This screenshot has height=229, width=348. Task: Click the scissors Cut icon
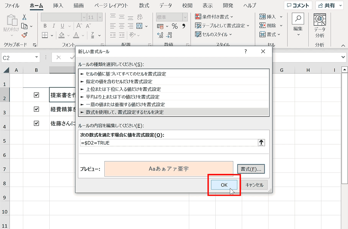click(24, 17)
